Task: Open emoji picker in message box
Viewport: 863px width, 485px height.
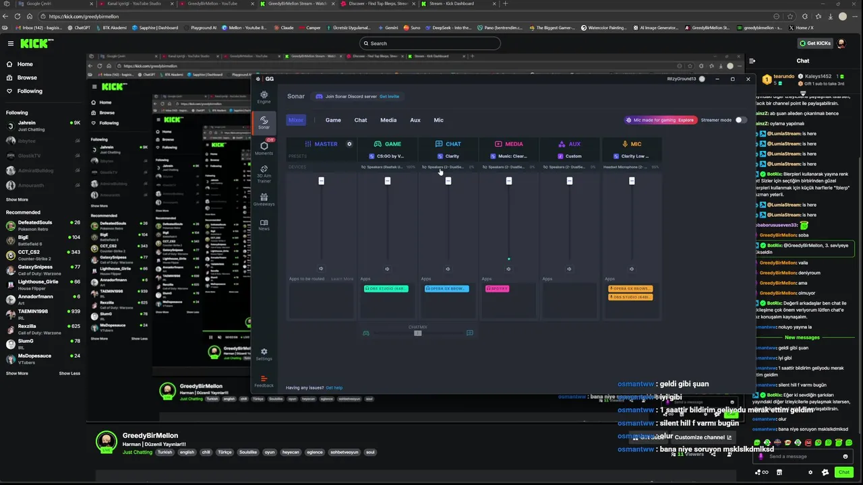Action: coord(845,456)
